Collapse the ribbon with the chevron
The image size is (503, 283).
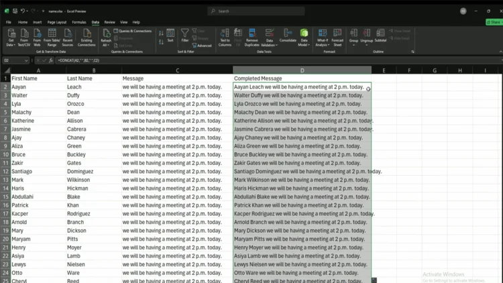click(x=500, y=52)
